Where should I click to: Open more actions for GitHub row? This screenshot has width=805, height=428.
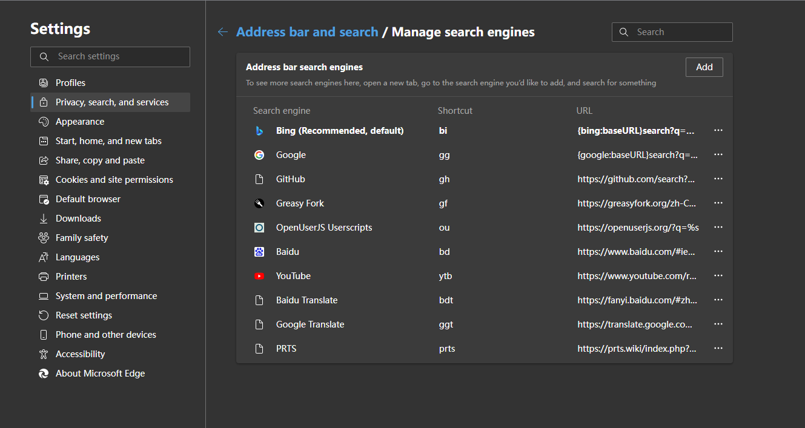coord(718,179)
